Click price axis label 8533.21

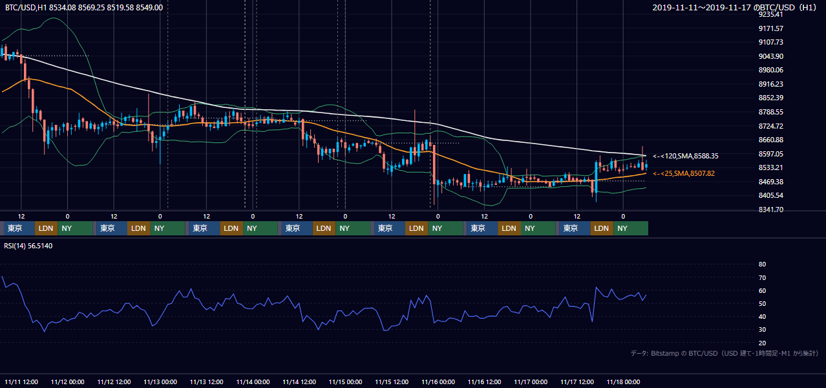[771, 167]
